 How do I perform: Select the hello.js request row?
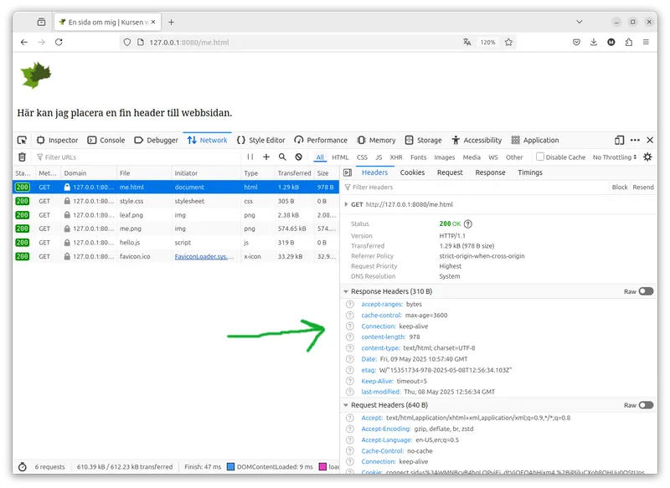(x=176, y=243)
